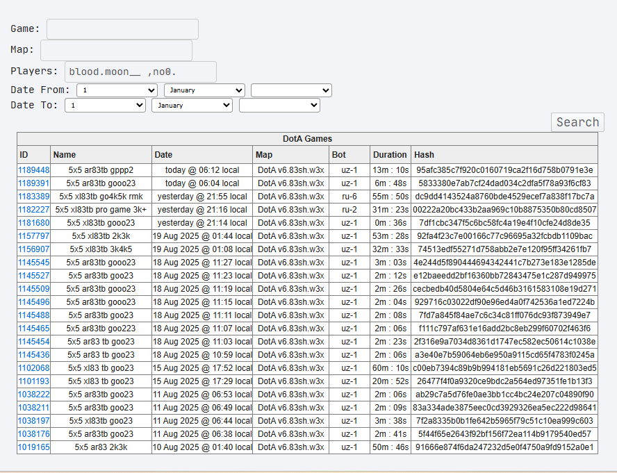Open the Date From month dropdown
617x473 pixels.
click(x=204, y=90)
